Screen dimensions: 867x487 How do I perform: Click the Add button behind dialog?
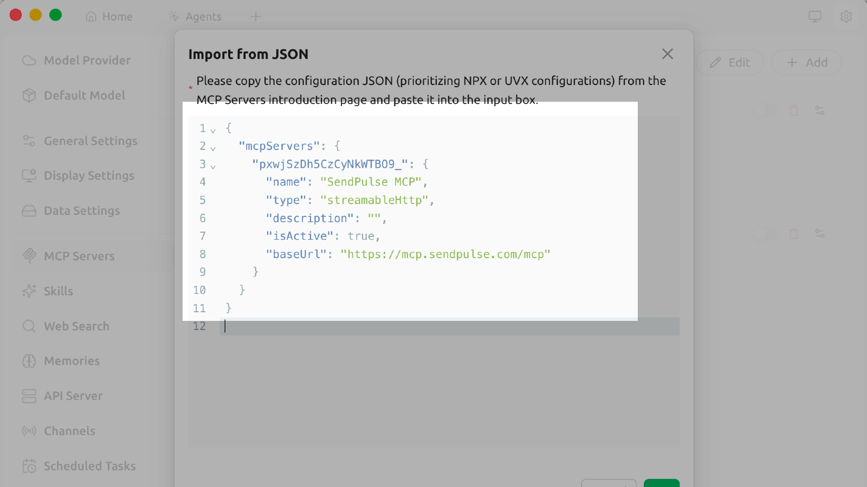coord(807,62)
